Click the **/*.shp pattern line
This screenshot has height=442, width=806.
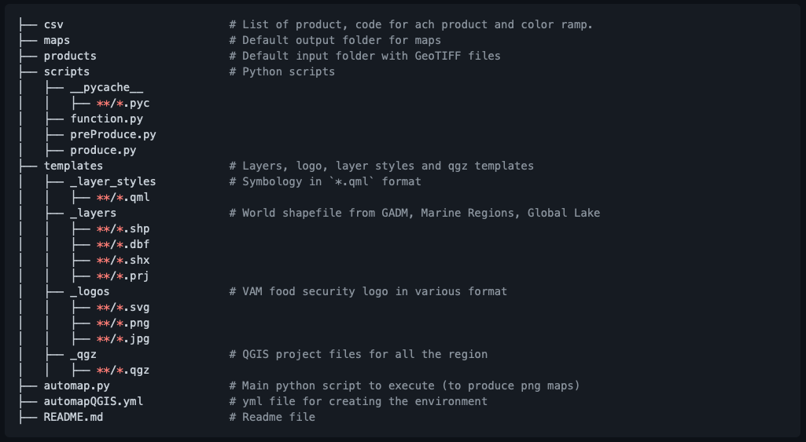(123, 228)
